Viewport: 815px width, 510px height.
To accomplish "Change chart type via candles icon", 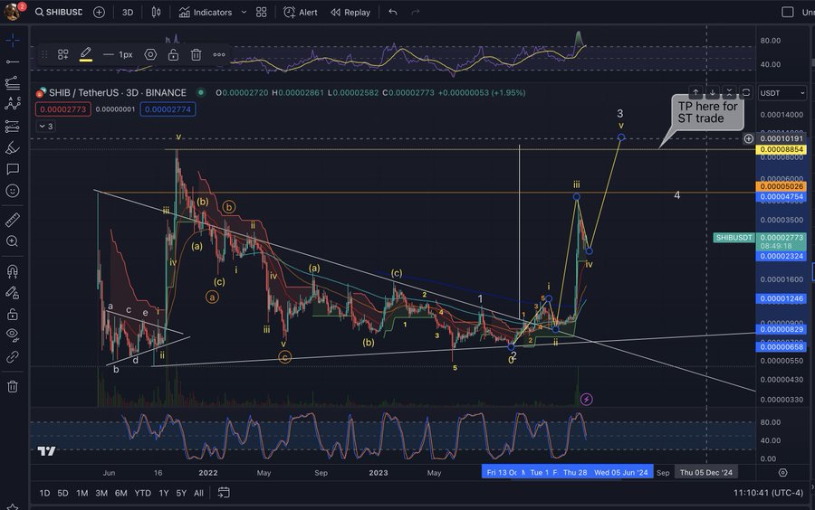I will (156, 12).
